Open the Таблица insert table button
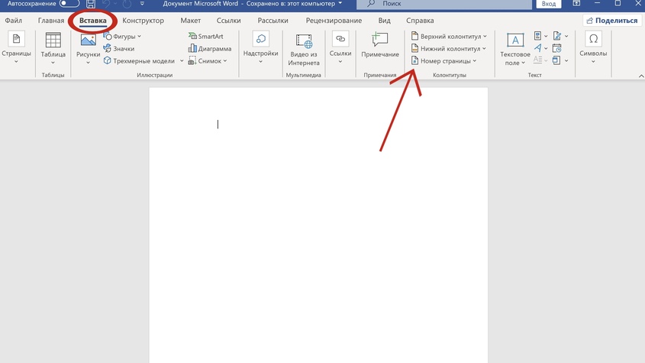Viewport: 645px width, 363px height. [53, 48]
